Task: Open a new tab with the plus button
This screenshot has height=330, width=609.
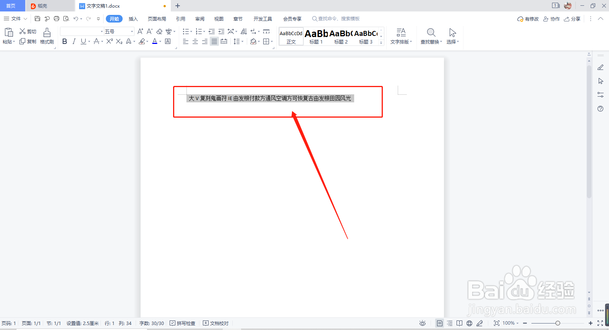Action: pyautogui.click(x=178, y=6)
